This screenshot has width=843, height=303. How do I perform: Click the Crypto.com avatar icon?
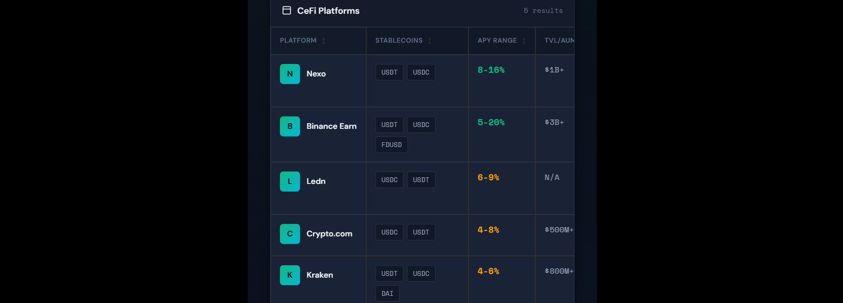tap(290, 234)
